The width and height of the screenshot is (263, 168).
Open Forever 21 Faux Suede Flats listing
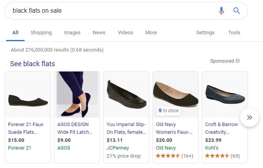pyautogui.click(x=26, y=128)
